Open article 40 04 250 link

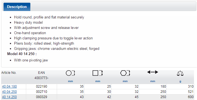[x=9, y=92]
